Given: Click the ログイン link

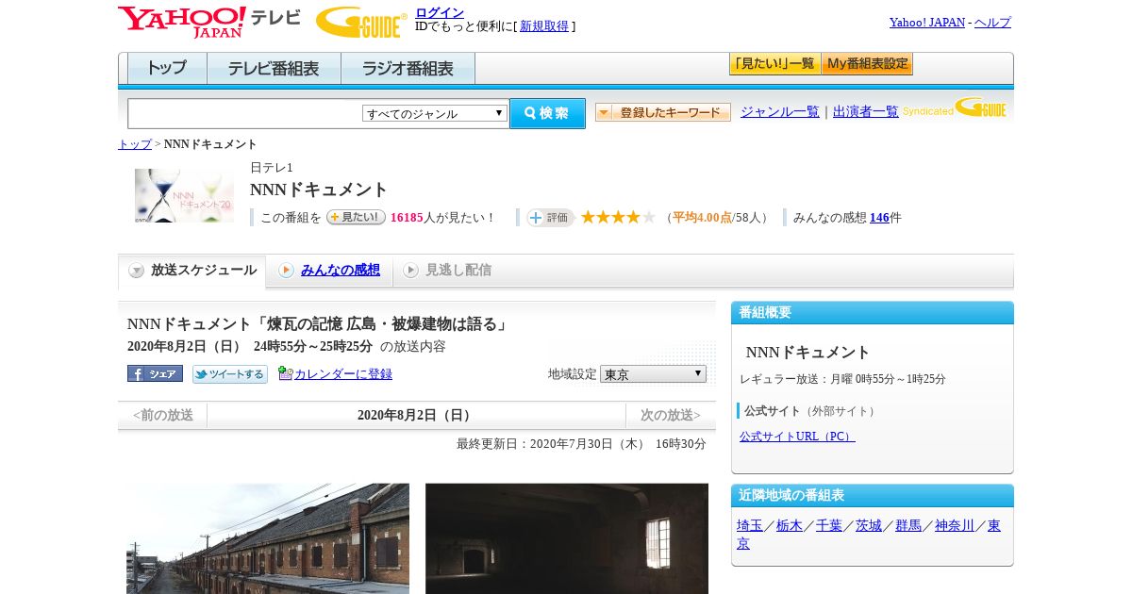Looking at the screenshot, I should pos(440,12).
